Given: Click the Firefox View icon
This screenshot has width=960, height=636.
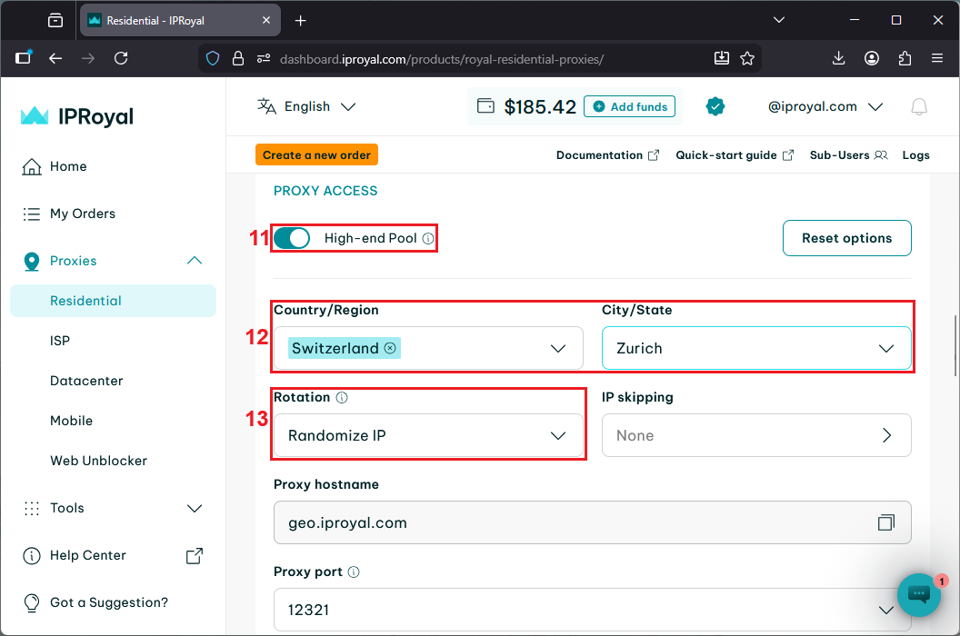Looking at the screenshot, I should 55,20.
